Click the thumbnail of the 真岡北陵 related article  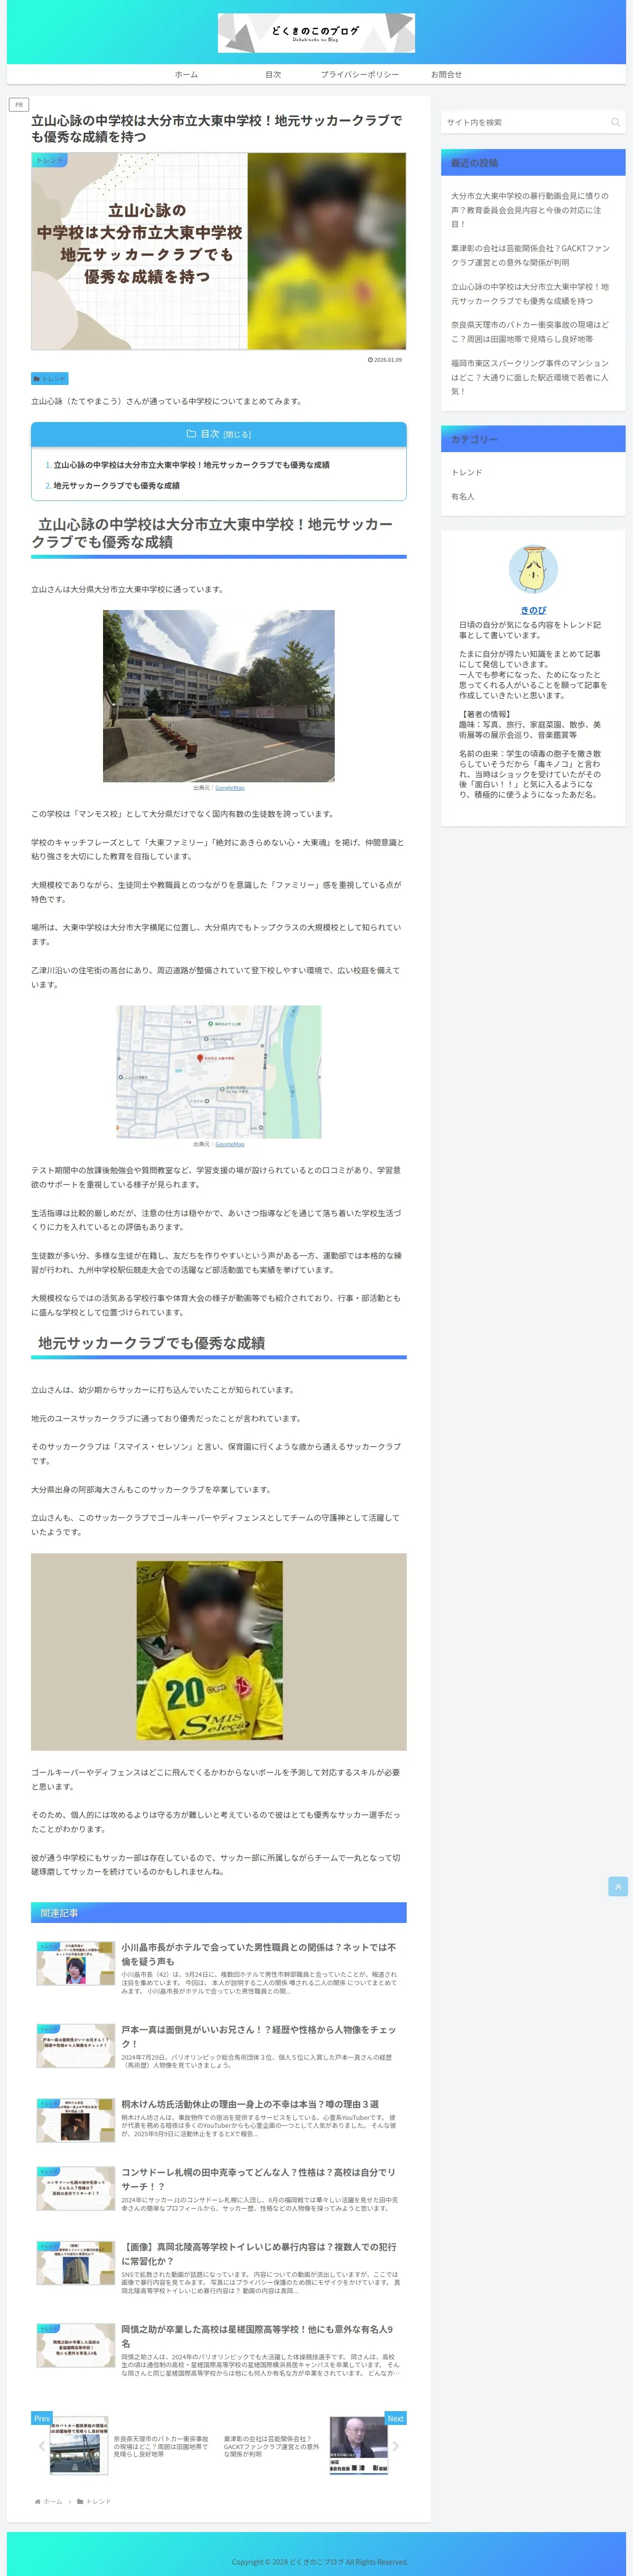click(76, 2263)
